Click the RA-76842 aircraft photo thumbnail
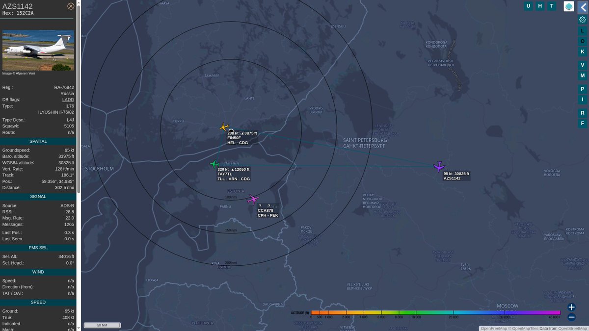 click(38, 50)
